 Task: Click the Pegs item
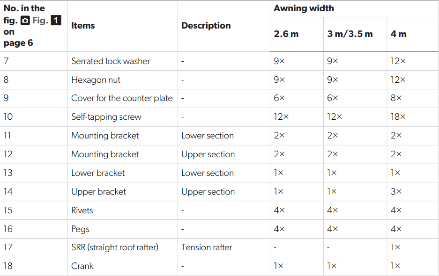pos(81,229)
